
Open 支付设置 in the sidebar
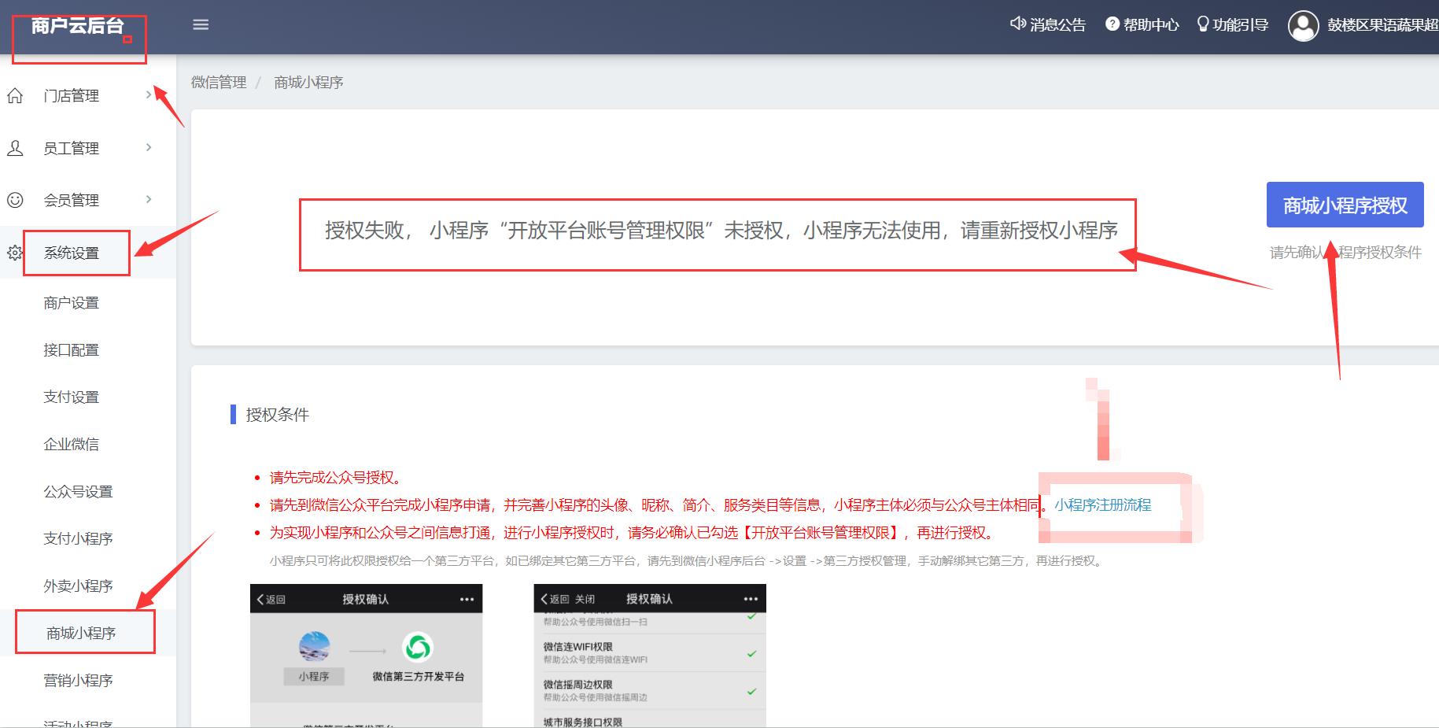(71, 397)
